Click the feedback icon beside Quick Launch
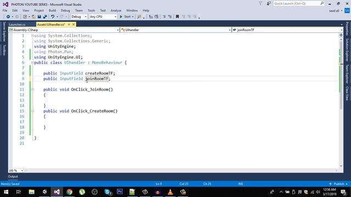Viewport: 351px width, 197px height. pyautogui.click(x=269, y=4)
